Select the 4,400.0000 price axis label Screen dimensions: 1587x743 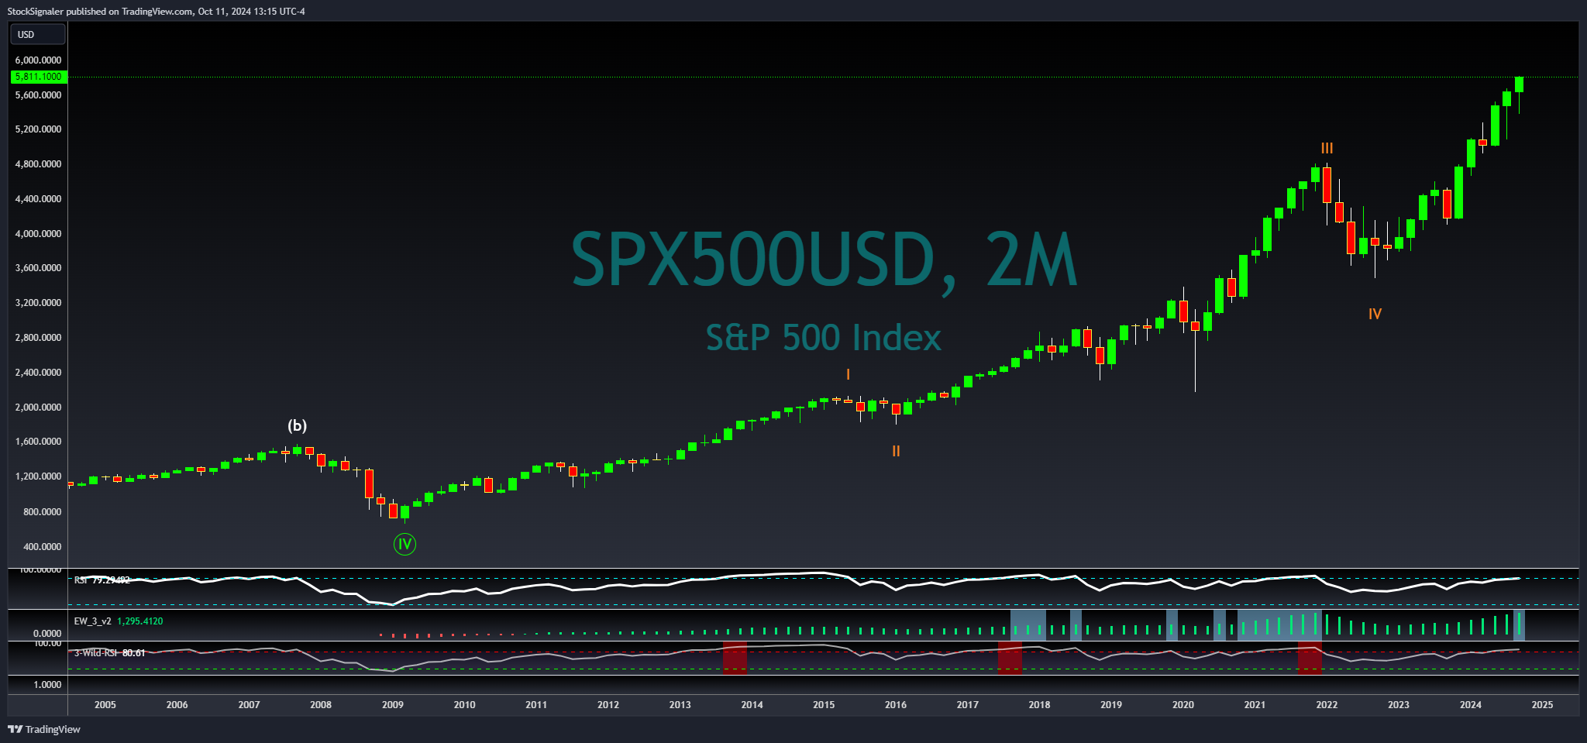[38, 199]
